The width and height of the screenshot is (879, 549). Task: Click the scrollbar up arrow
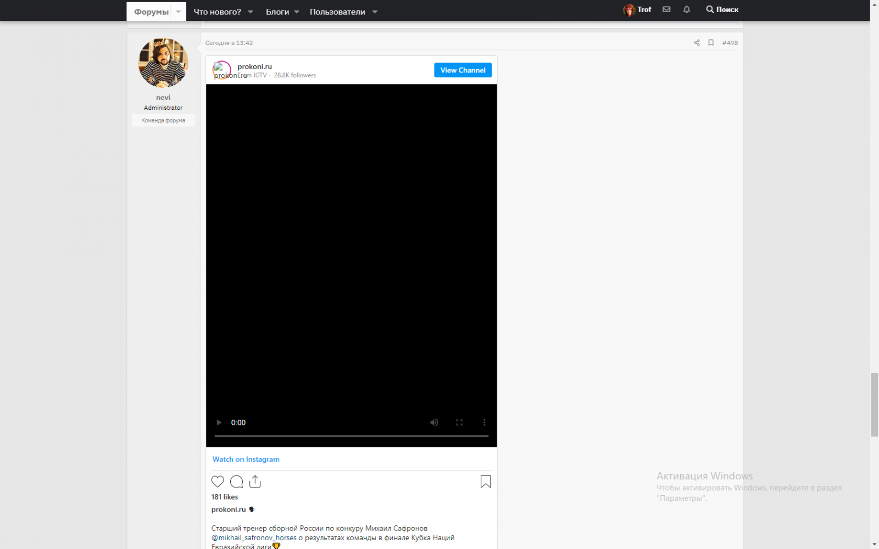(875, 4)
